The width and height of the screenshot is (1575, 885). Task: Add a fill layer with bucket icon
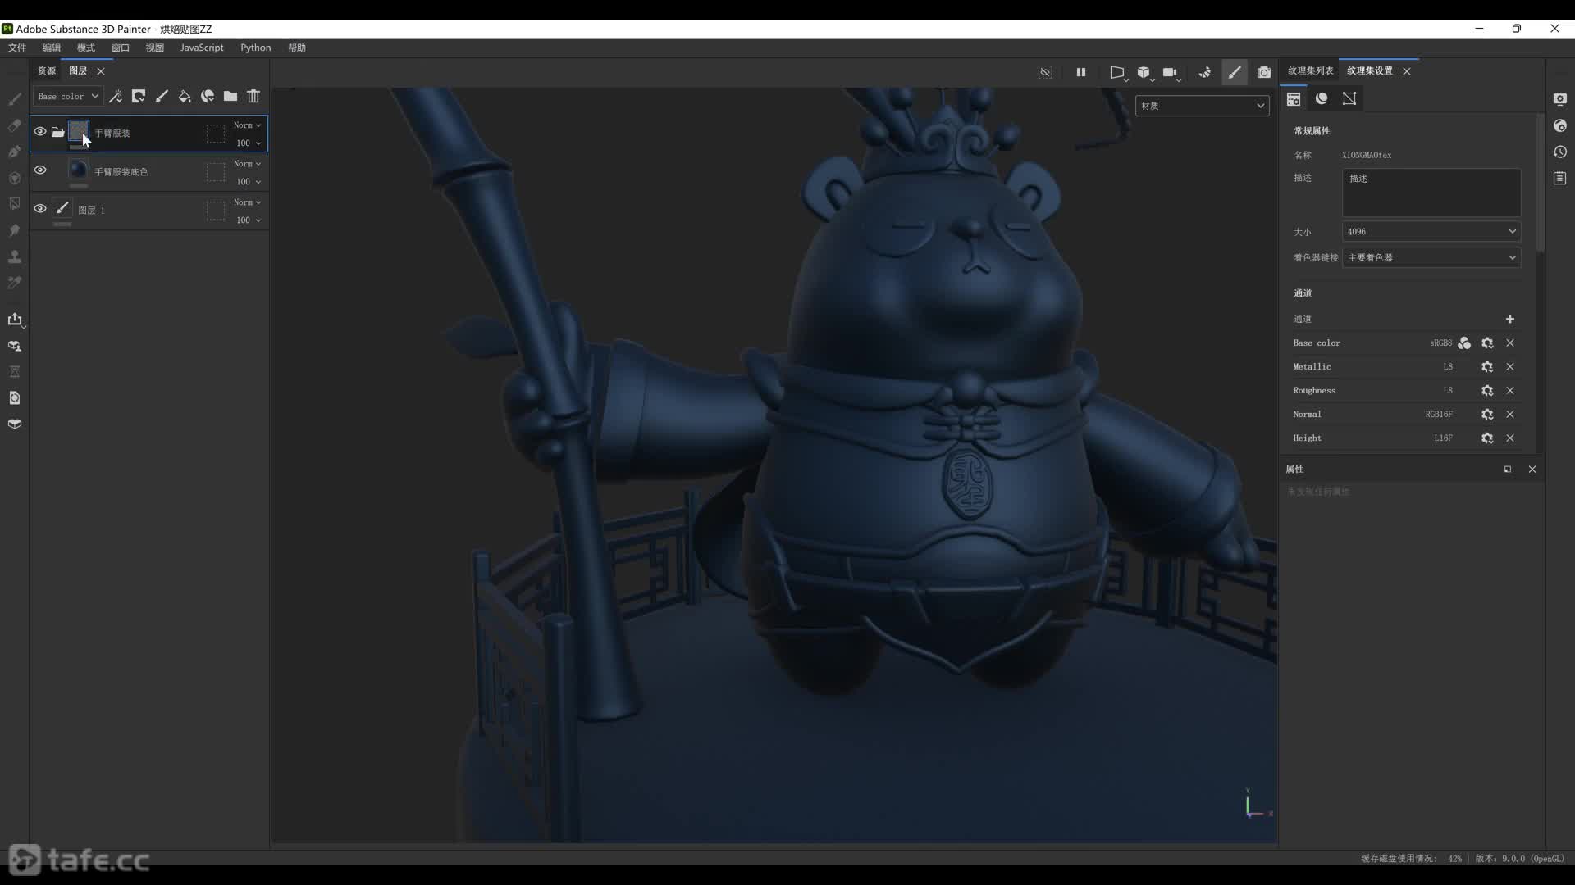pyautogui.click(x=185, y=97)
